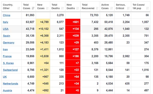Follow the USA link
The height and width of the screenshot is (94, 153).
[x=6, y=29]
